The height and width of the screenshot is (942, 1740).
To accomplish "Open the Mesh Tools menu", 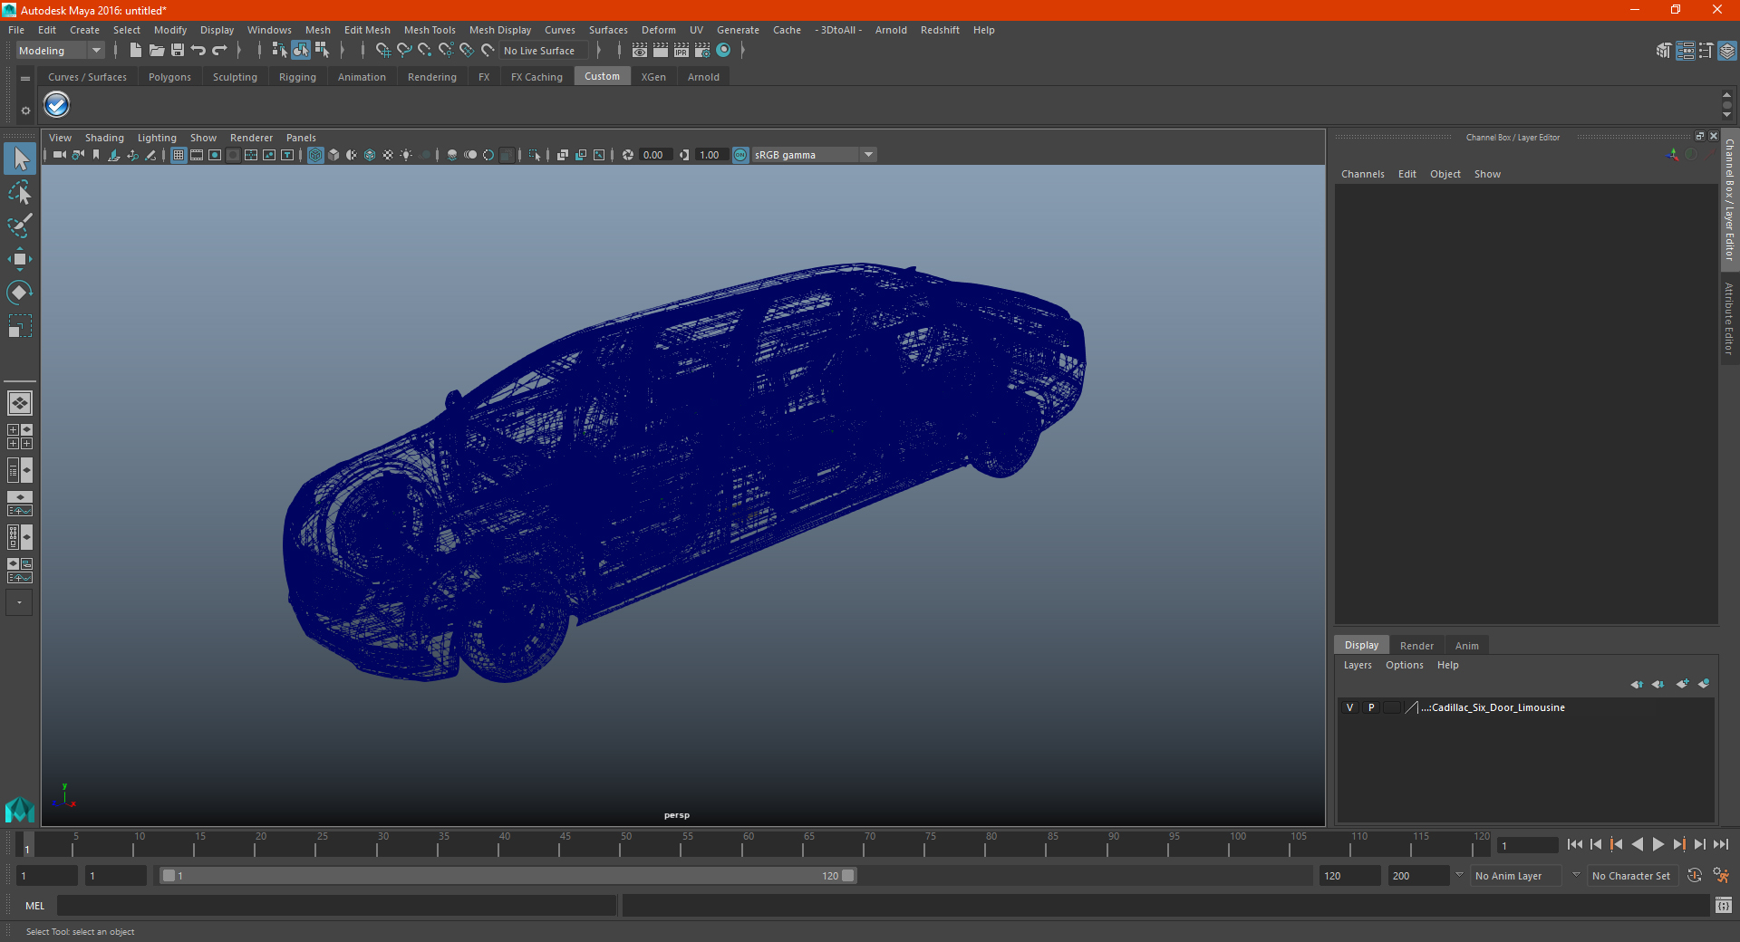I will [x=430, y=30].
